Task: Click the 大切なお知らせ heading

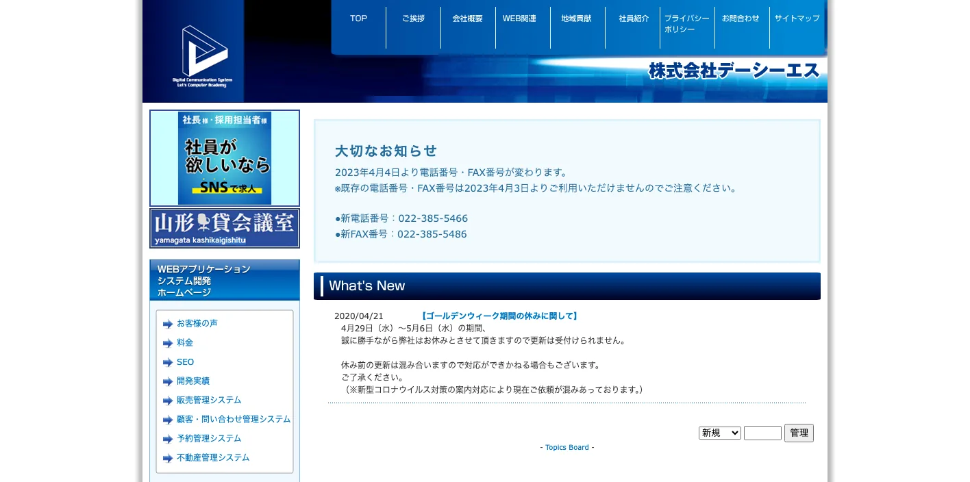Action: point(386,151)
